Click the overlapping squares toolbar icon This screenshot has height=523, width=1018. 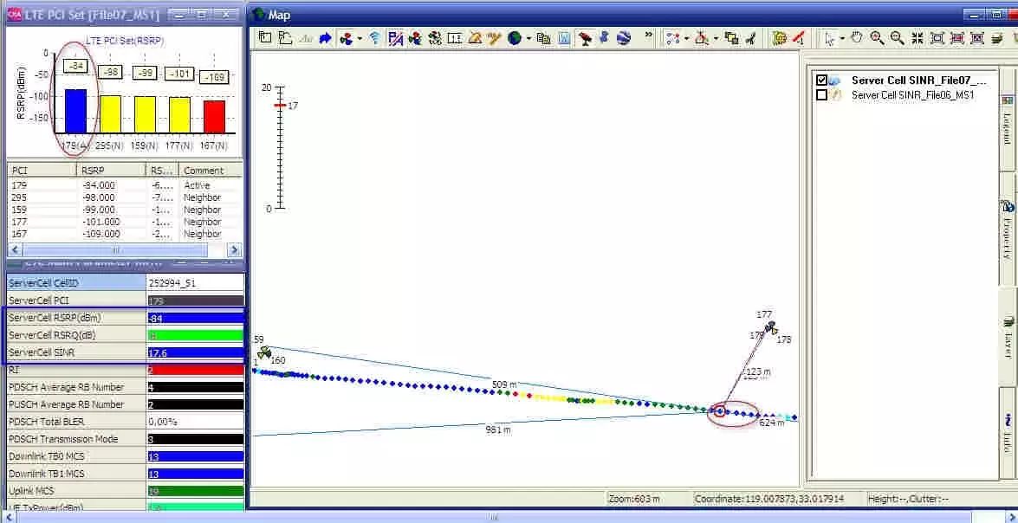tap(732, 38)
